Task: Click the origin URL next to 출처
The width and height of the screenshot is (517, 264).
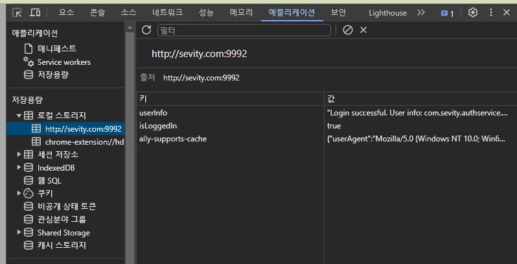Action: tap(201, 78)
